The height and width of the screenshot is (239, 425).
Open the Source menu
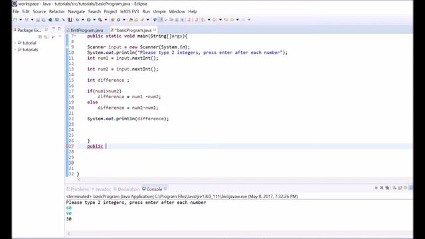(39, 11)
